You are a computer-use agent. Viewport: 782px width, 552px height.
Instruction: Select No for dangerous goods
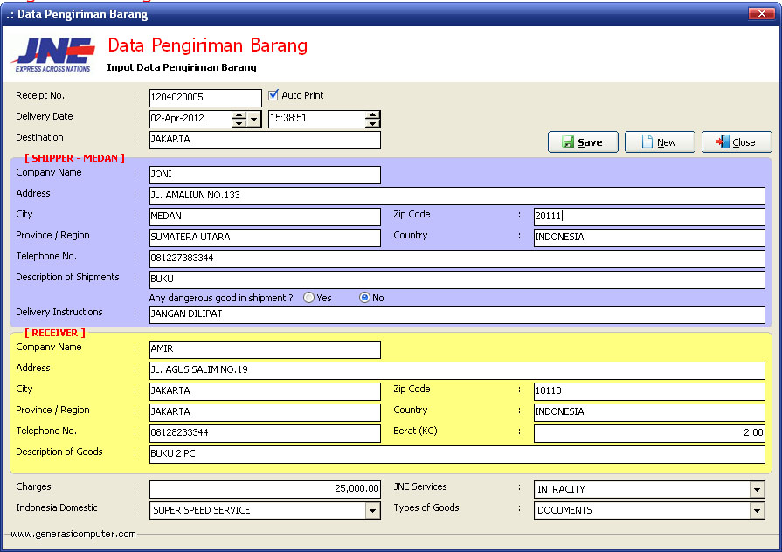point(364,298)
